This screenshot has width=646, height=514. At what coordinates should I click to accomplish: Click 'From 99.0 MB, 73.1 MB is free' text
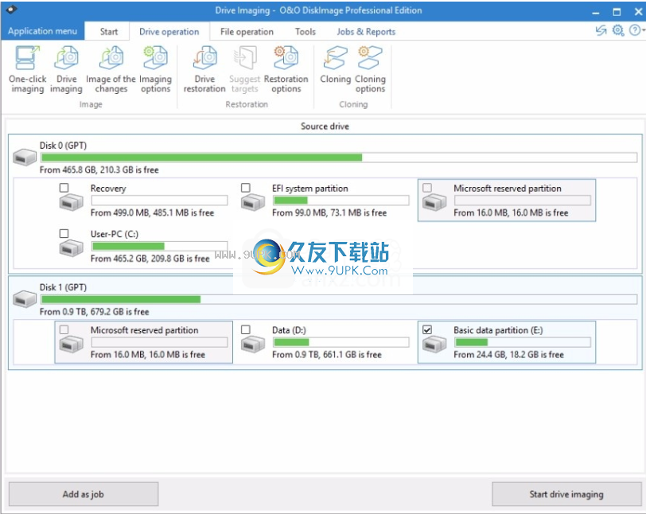tap(329, 212)
